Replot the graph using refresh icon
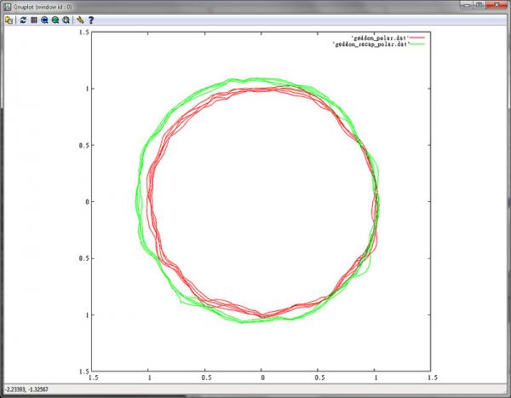 click(x=23, y=20)
